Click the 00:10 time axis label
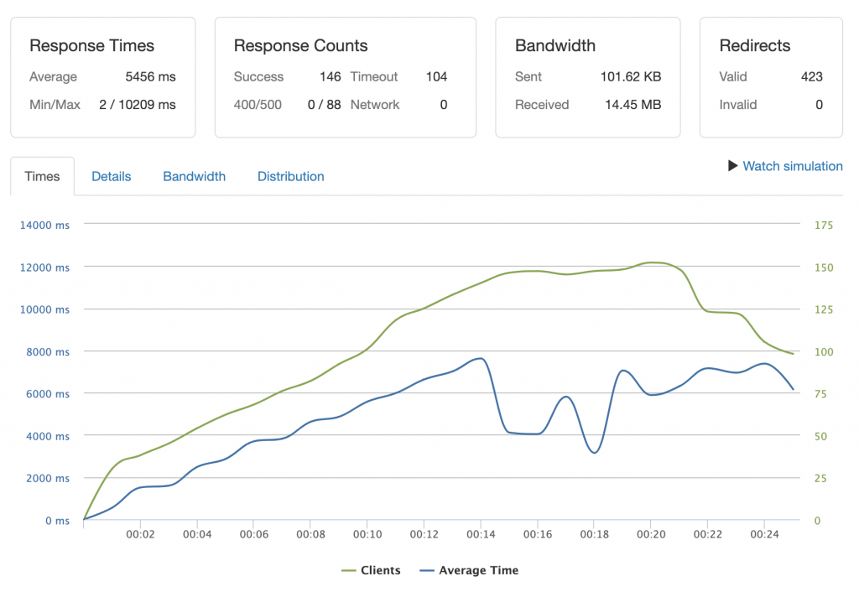Viewport: 859px width, 592px height. (x=367, y=534)
